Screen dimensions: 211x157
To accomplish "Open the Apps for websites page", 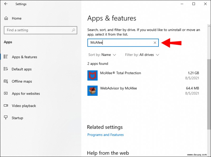I will 26,94.
